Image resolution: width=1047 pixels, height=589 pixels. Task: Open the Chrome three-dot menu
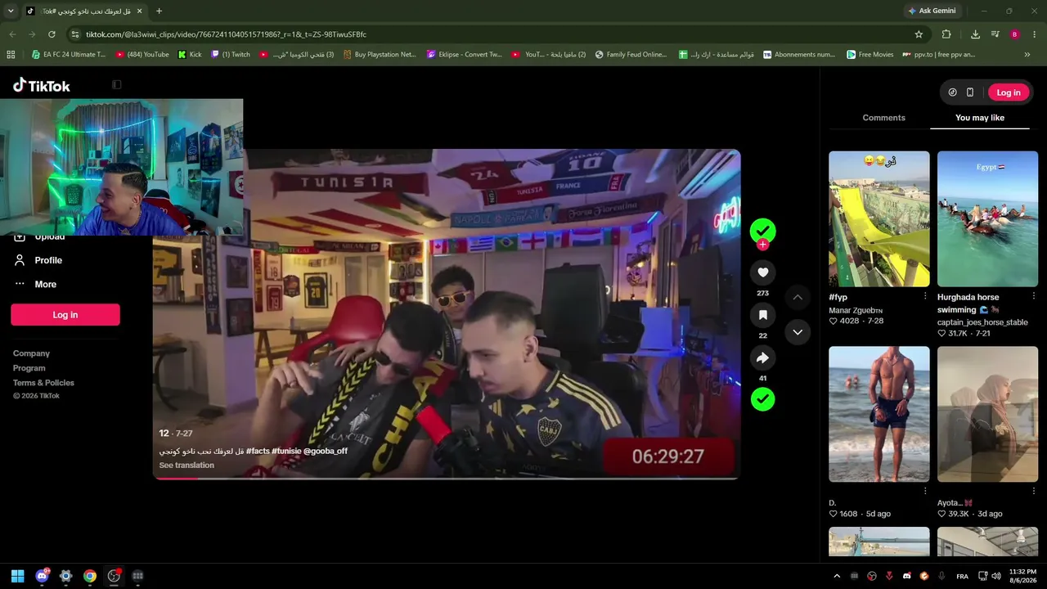tap(1035, 34)
